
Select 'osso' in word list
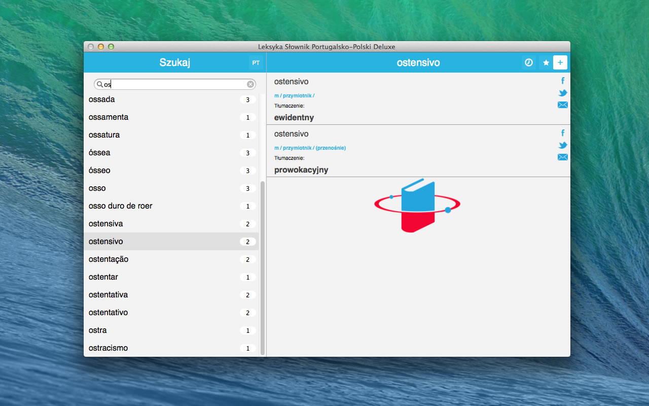click(x=171, y=188)
